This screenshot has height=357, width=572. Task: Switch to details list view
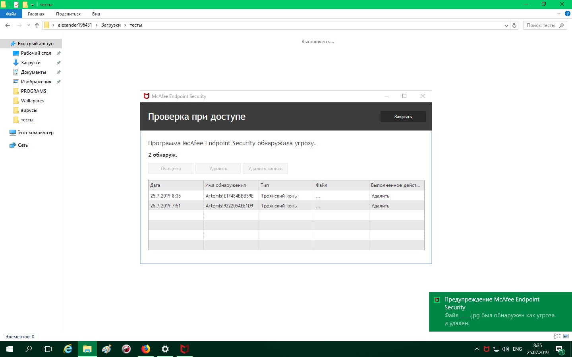[557, 336]
